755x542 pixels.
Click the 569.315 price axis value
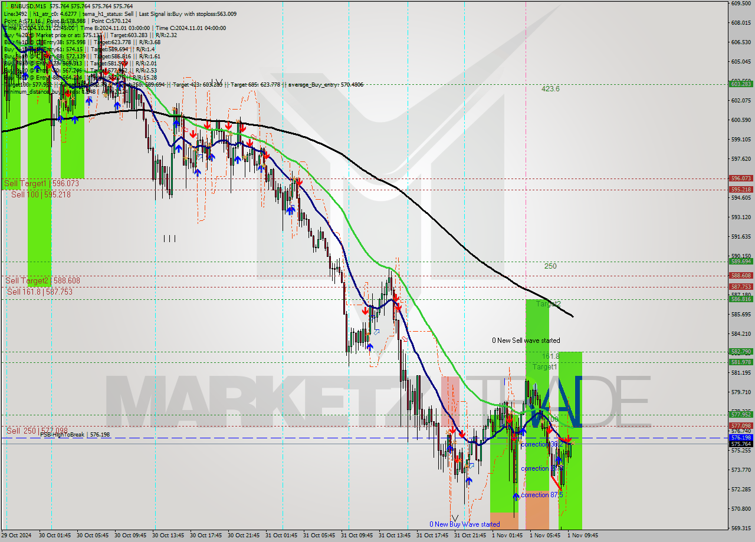click(x=740, y=528)
